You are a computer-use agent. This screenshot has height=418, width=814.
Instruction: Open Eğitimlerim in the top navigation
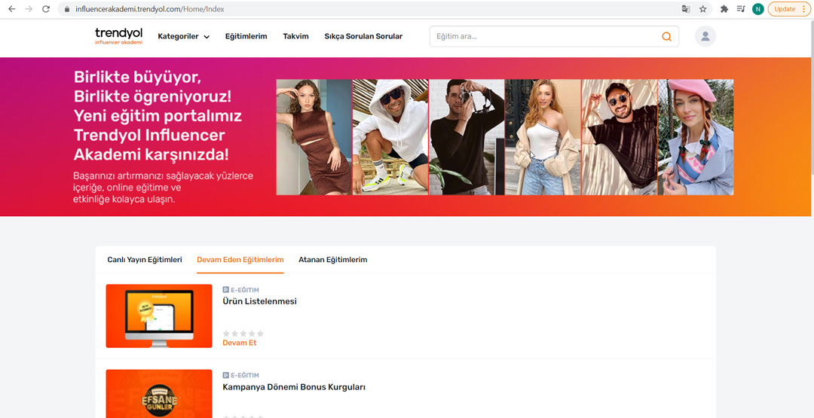[x=246, y=36]
